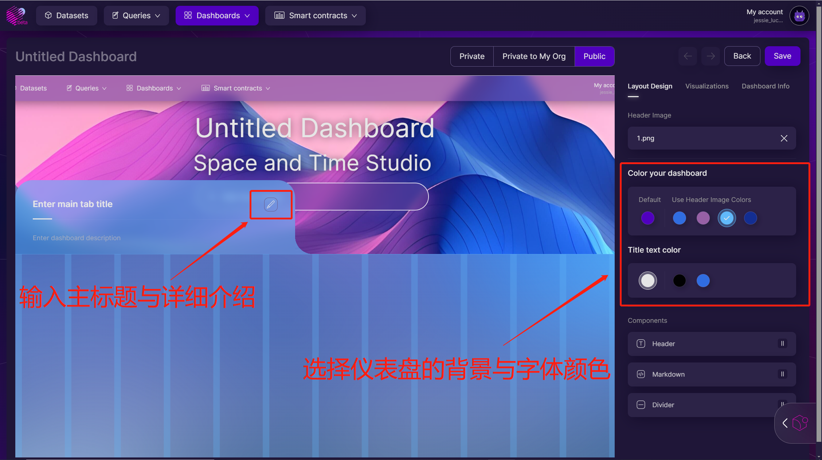Select the checked light blue color swatch
Viewport: 822px width, 460px height.
727,218
